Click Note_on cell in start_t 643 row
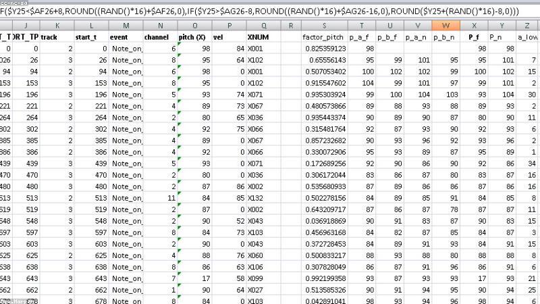The image size is (540, 304). click(126, 278)
